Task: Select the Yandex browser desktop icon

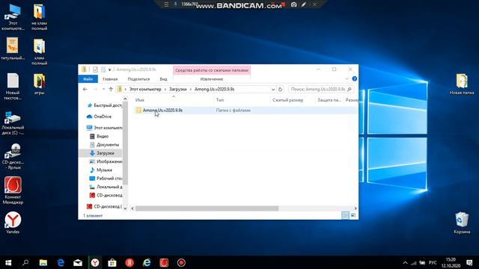Action: point(13,223)
